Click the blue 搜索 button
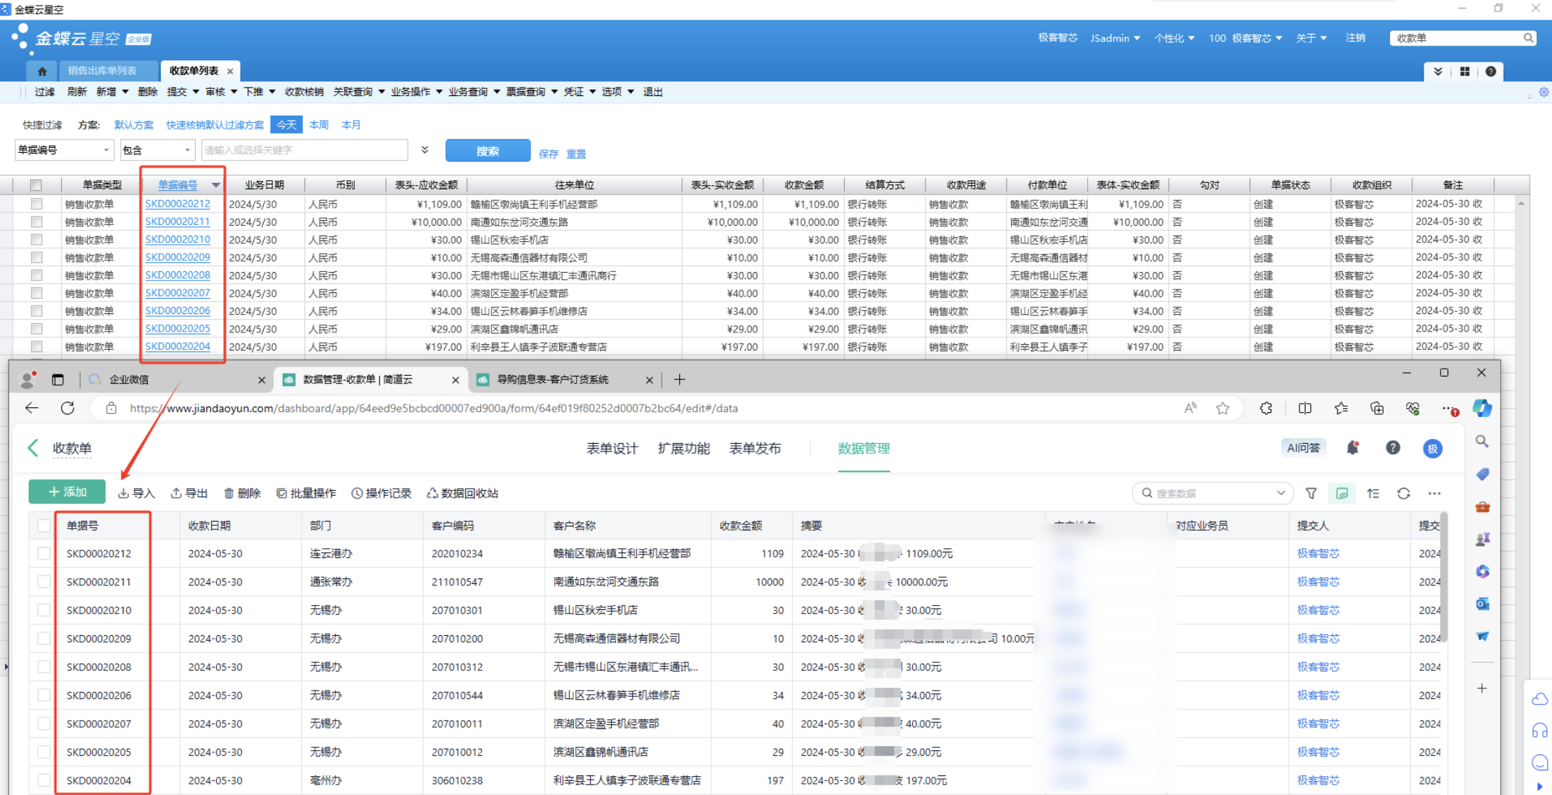This screenshot has width=1552, height=795. click(488, 151)
